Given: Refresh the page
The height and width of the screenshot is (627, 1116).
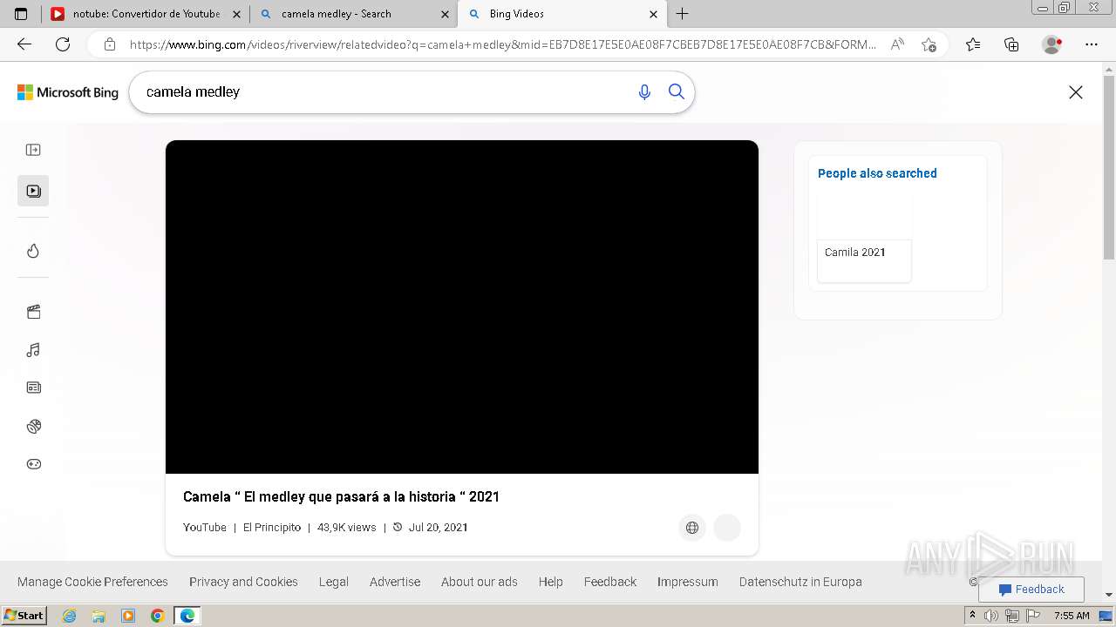Looking at the screenshot, I should [x=63, y=44].
